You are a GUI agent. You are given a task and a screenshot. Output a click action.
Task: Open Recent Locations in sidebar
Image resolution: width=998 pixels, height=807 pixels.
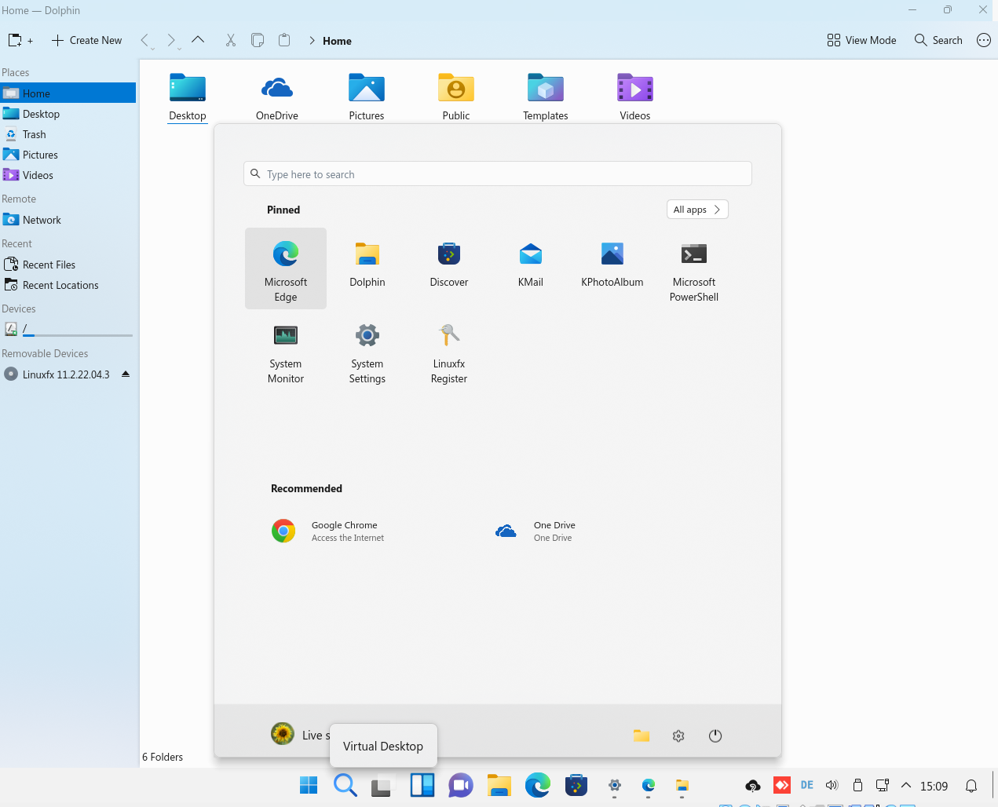[68, 285]
